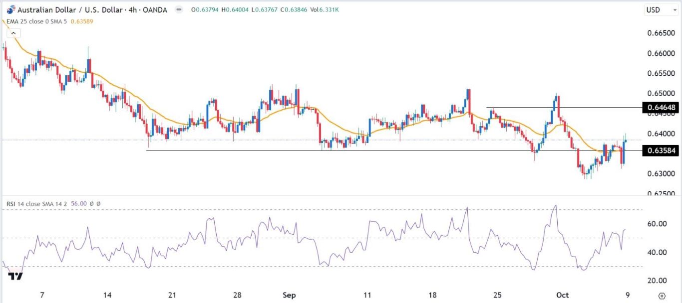
Task: Select the horizontal support line at 0.63584
Action: point(393,151)
